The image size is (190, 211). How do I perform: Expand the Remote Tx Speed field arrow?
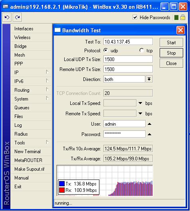[141, 114]
